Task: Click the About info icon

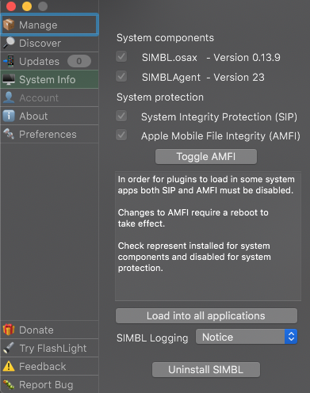Action: 9,116
